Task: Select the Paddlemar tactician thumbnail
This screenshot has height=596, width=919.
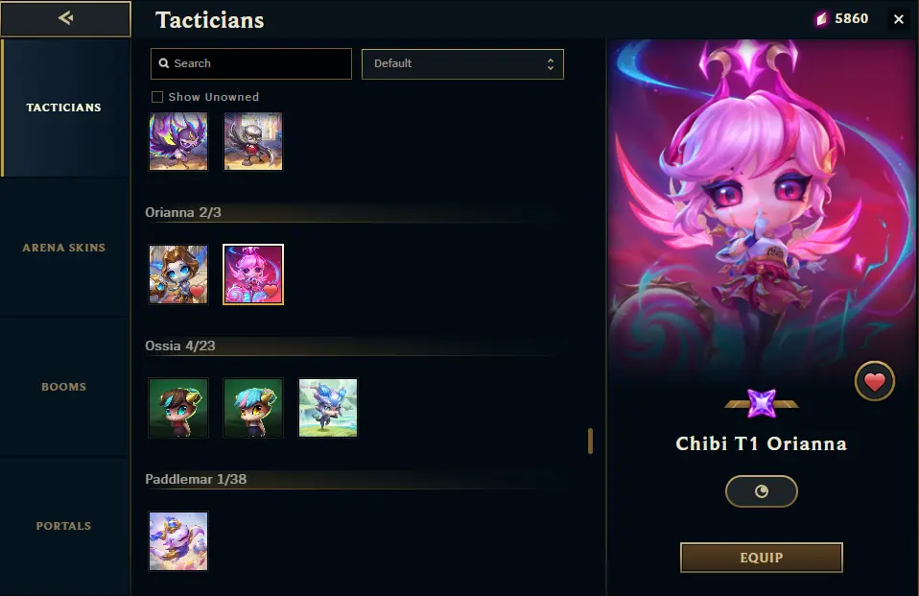Action: 178,541
